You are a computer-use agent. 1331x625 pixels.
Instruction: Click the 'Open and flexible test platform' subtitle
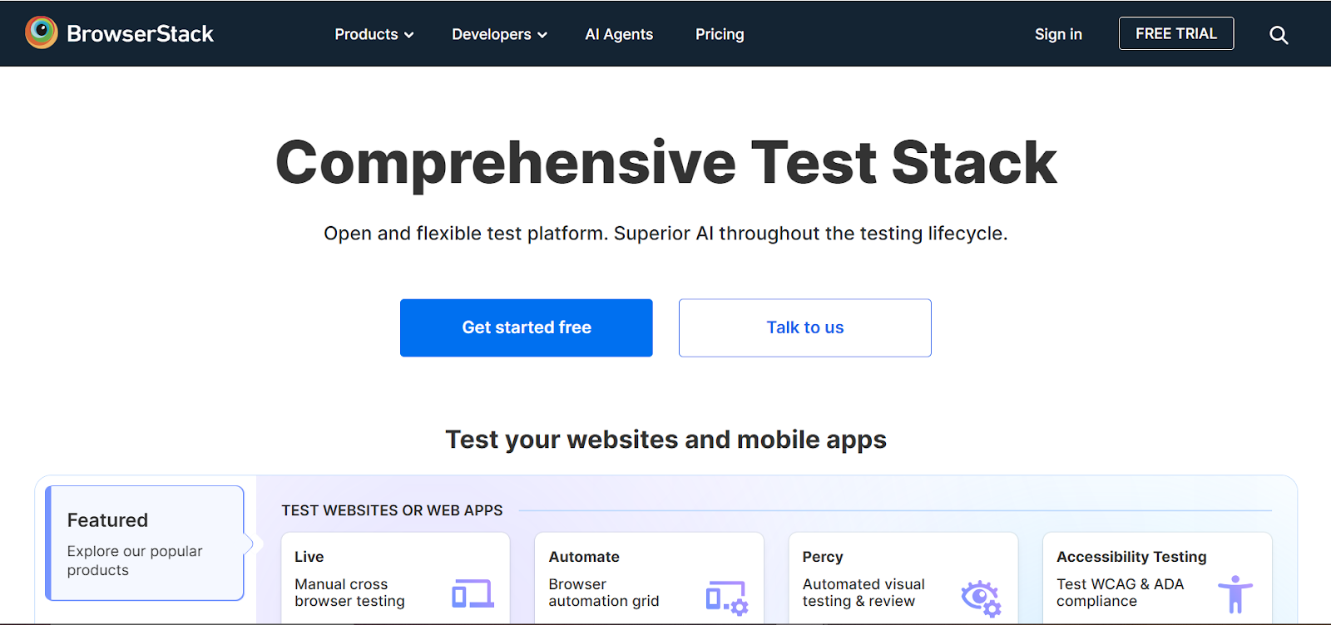pos(665,234)
